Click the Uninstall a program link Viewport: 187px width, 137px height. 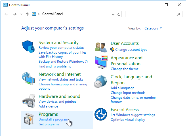(x=53, y=120)
